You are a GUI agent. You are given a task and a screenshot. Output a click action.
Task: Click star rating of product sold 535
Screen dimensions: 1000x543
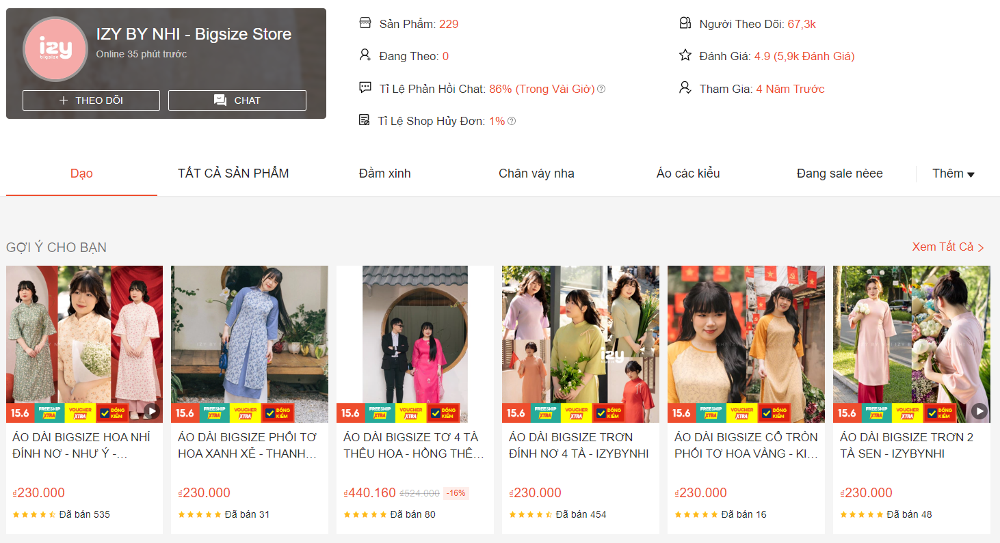(34, 514)
